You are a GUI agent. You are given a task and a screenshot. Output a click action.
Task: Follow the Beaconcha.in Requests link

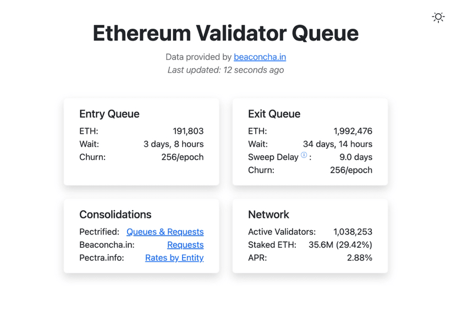tap(185, 245)
